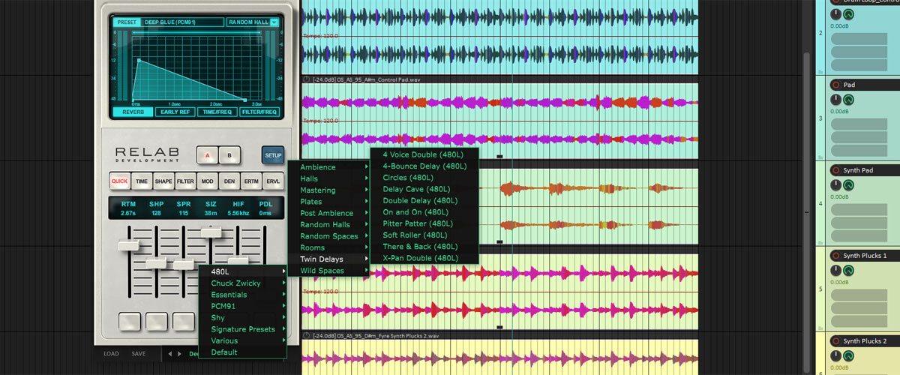Click the Synth Pad track green knob
This screenshot has height=375, width=900.
[x=848, y=184]
